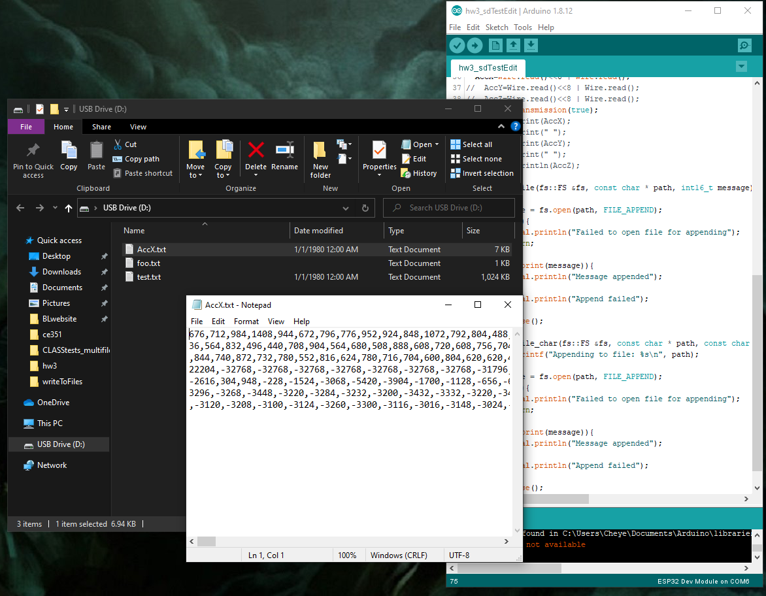Screen dimensions: 766x596
Task: Rename the selected file
Action: 284,157
